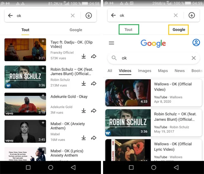Share Tayc ft. Dadju - OK video
The image size is (204, 174).
pyautogui.click(x=94, y=56)
